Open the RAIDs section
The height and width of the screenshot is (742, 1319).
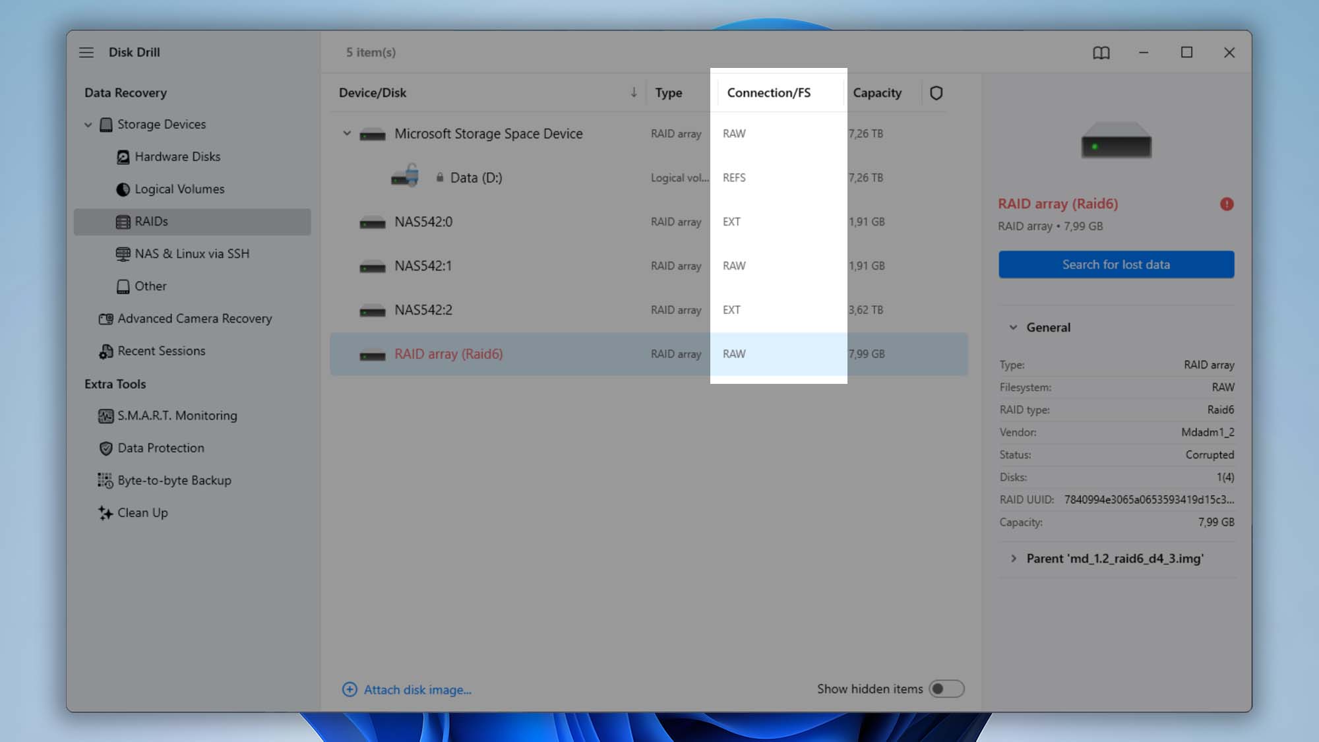[192, 222]
